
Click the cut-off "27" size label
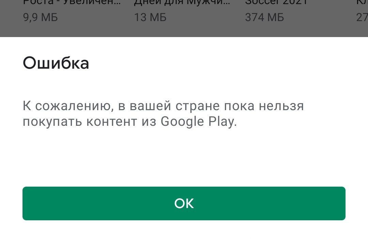(362, 17)
